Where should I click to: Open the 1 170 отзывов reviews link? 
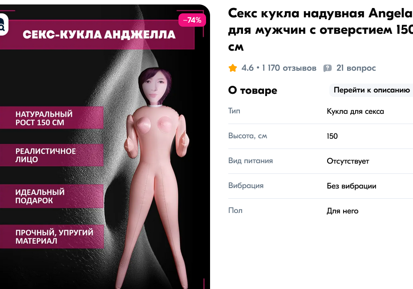click(x=289, y=68)
